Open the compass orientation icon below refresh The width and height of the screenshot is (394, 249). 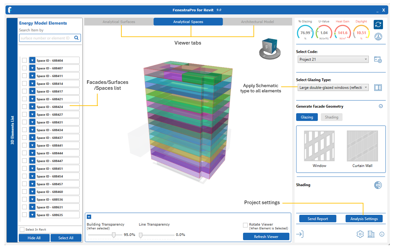point(378,36)
